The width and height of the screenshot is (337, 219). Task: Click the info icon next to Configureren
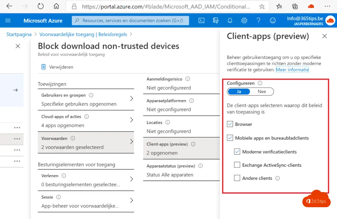(x=260, y=84)
